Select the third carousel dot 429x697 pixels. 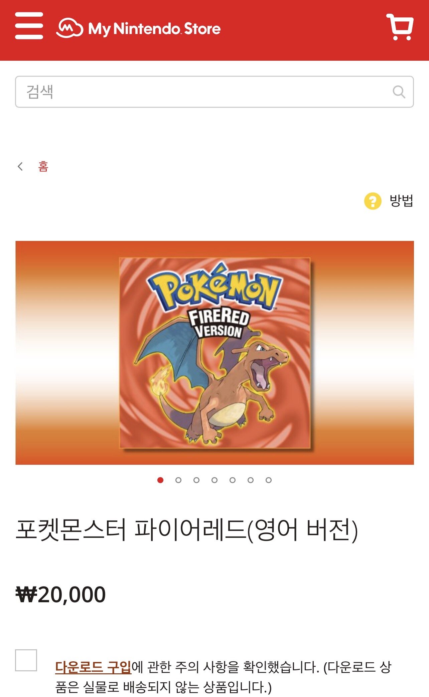coord(196,480)
